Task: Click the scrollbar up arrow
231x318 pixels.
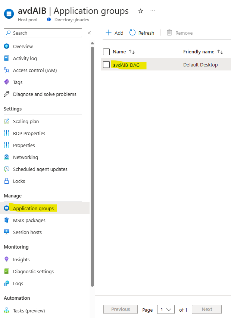Action: tap(92, 43)
